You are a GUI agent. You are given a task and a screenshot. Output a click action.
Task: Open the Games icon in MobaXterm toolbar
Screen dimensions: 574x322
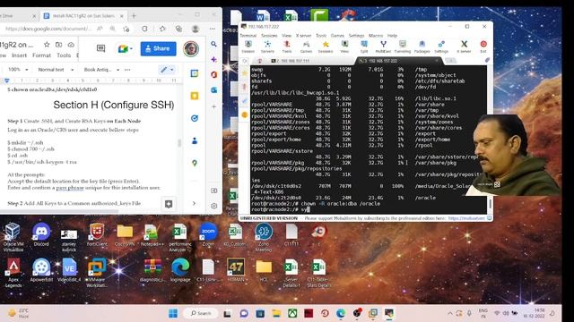click(306, 47)
